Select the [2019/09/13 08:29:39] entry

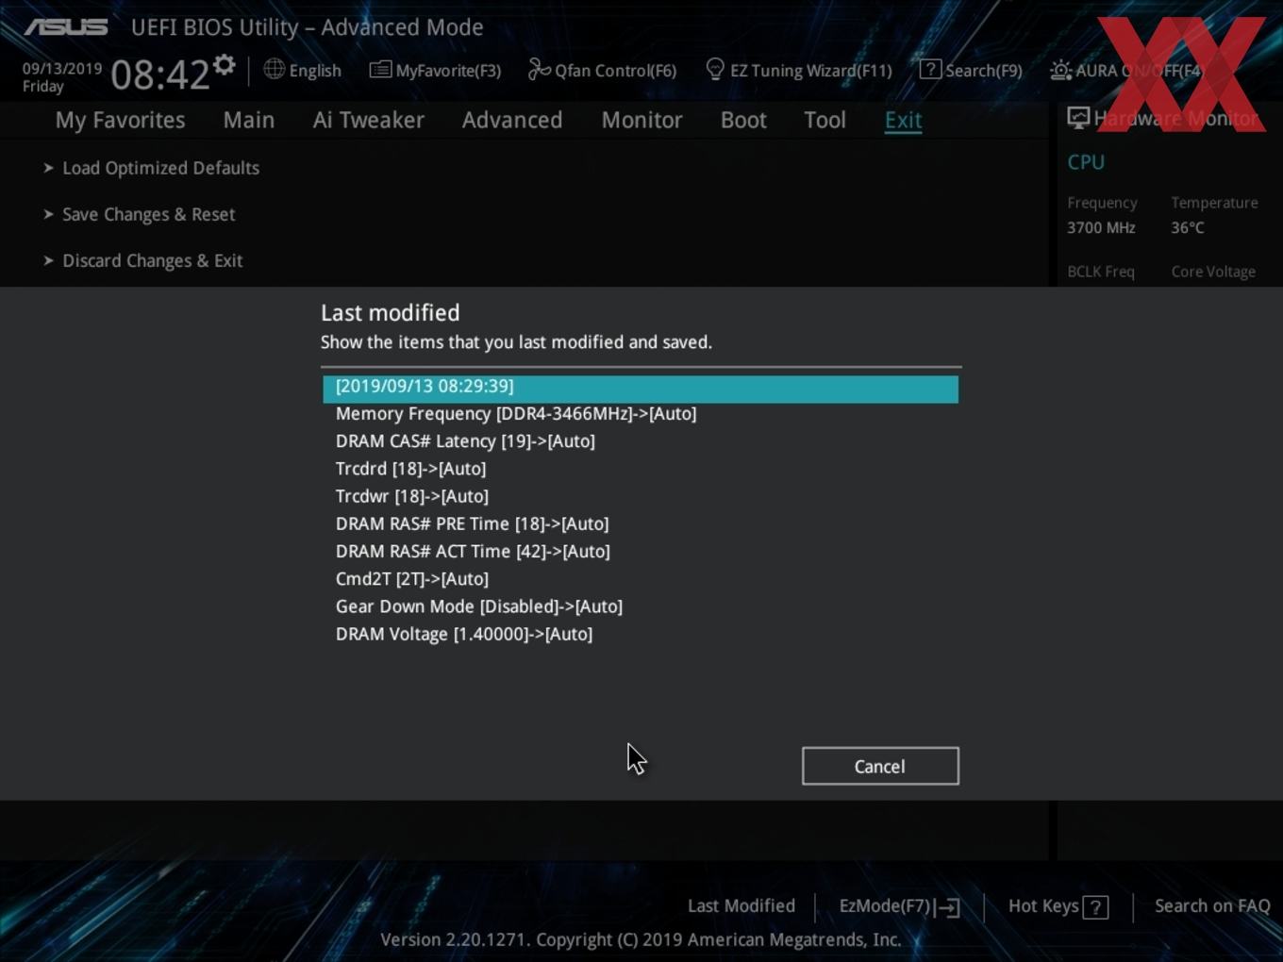click(x=641, y=389)
